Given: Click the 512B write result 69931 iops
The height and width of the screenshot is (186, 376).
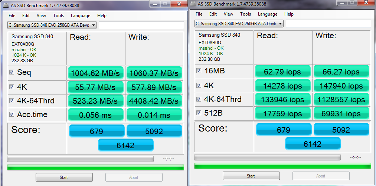Looking at the screenshot, I should point(341,113).
